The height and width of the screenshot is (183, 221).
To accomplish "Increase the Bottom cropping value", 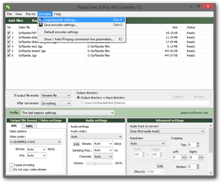I will [x=198, y=165].
